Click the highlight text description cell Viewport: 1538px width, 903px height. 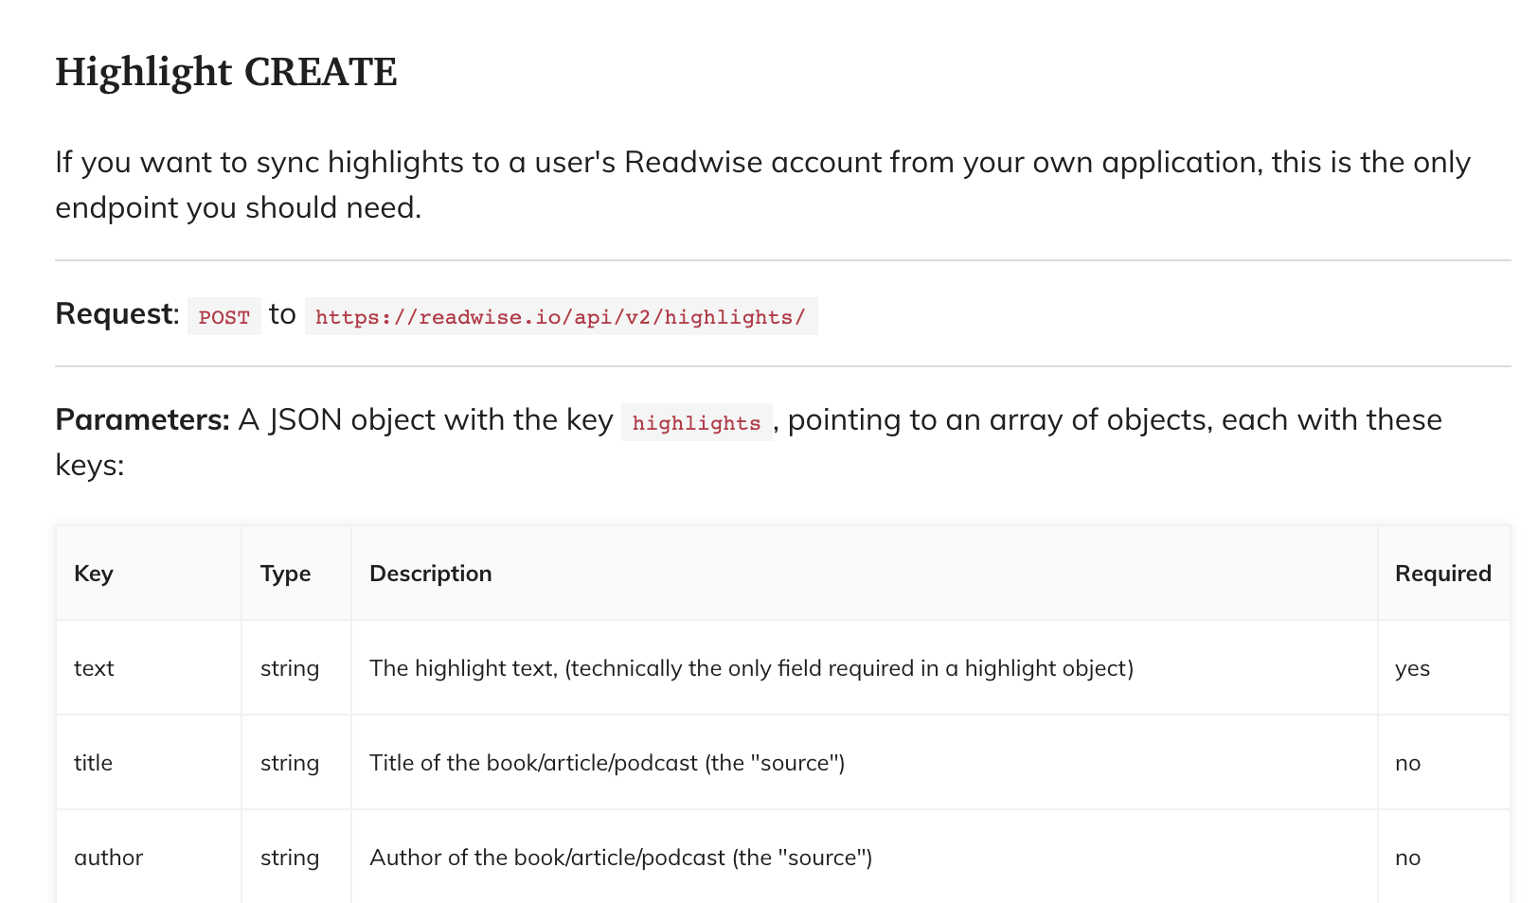click(x=750, y=668)
